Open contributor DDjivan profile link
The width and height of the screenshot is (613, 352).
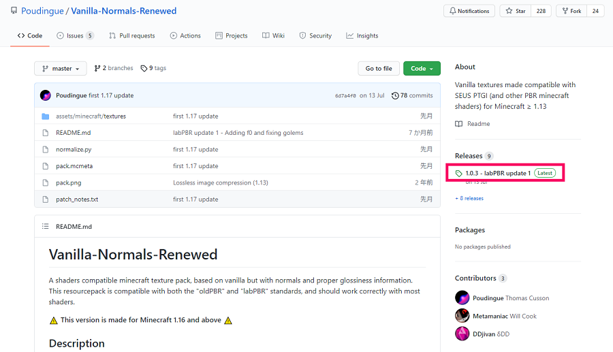[x=491, y=334]
